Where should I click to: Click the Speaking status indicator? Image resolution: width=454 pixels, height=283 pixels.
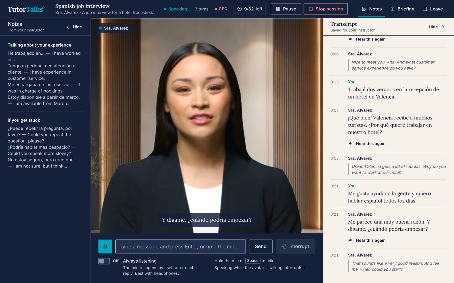click(177, 9)
